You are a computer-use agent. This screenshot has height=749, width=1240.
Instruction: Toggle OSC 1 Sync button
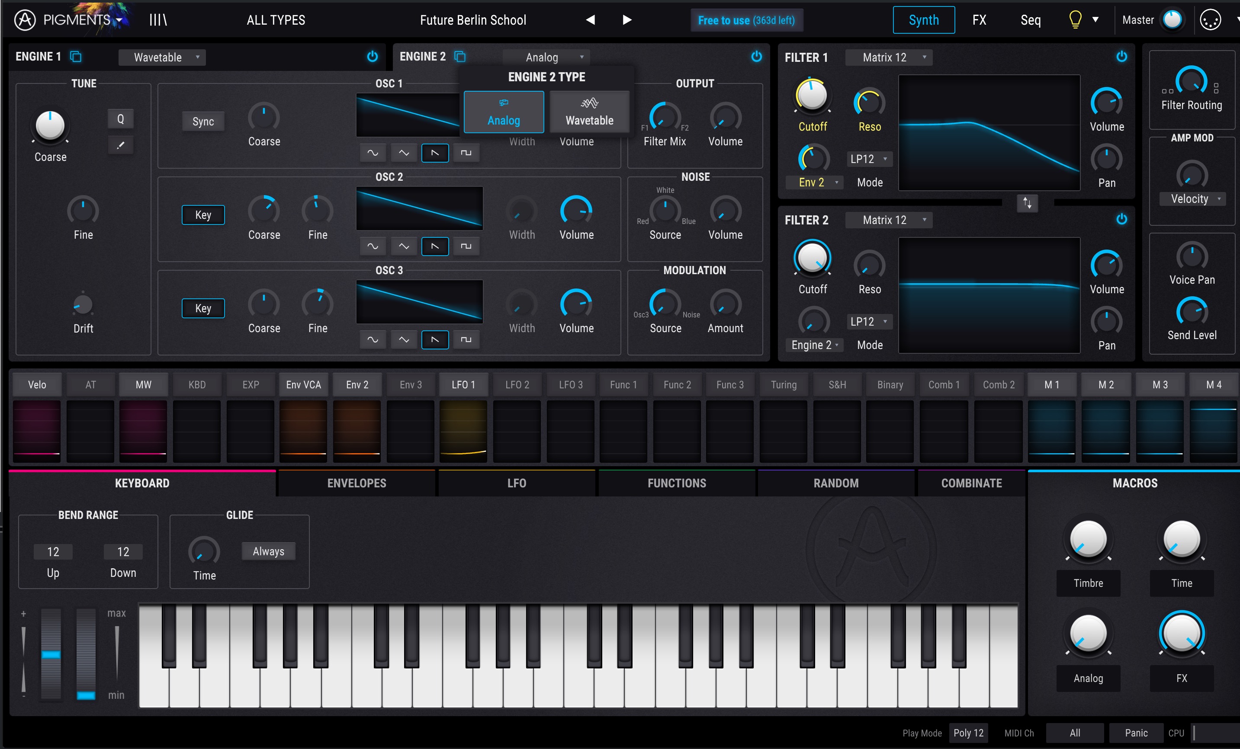click(x=203, y=121)
